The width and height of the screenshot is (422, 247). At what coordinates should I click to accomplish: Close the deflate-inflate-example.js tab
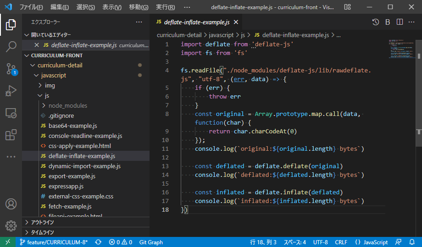(236, 22)
